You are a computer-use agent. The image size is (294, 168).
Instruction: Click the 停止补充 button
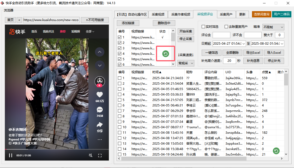(274, 61)
